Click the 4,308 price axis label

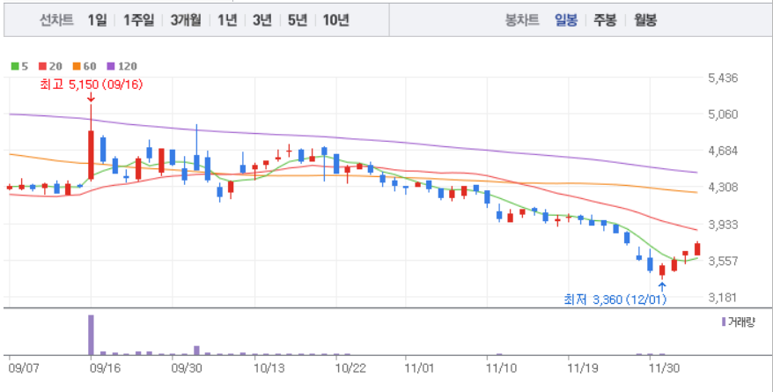click(723, 188)
